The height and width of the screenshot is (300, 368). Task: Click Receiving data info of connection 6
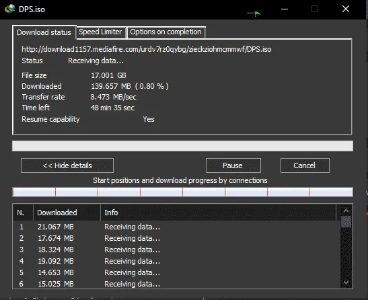coord(132,284)
